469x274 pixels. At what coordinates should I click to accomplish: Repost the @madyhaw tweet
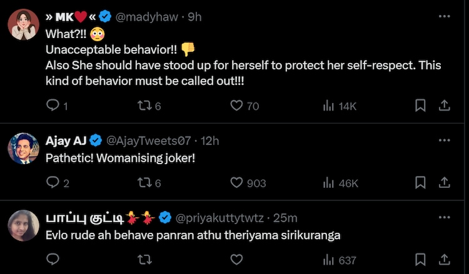(144, 106)
